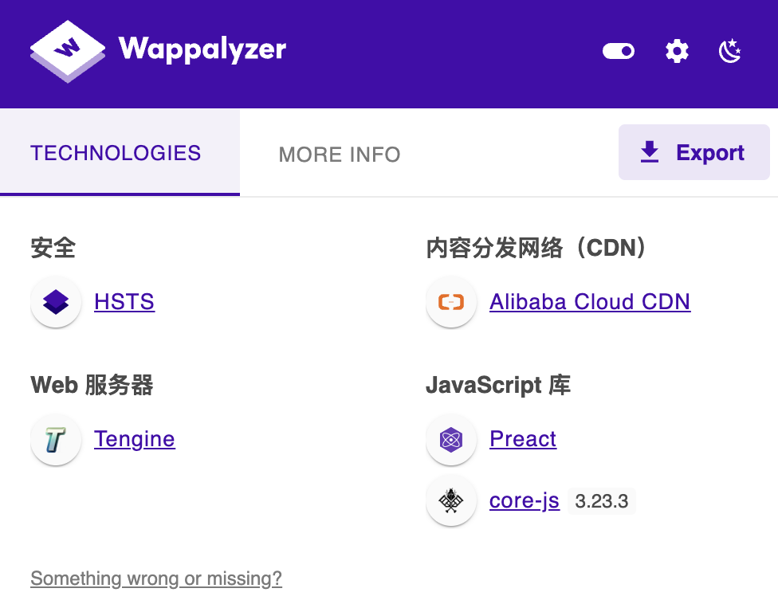The image size is (778, 604).
Task: Open the HSTS link
Action: (x=124, y=301)
